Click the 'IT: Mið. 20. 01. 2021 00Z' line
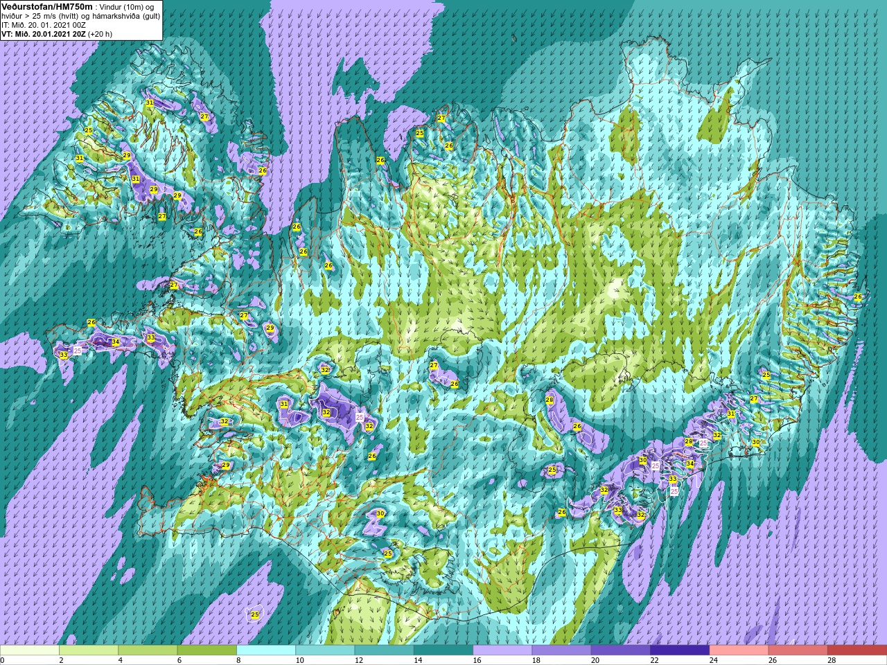This screenshot has width=887, height=665. [44, 25]
